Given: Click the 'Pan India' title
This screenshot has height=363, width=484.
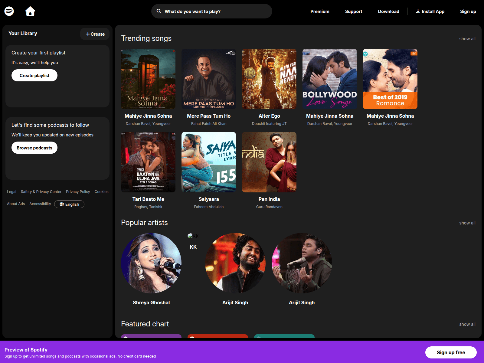Looking at the screenshot, I should pos(269,199).
